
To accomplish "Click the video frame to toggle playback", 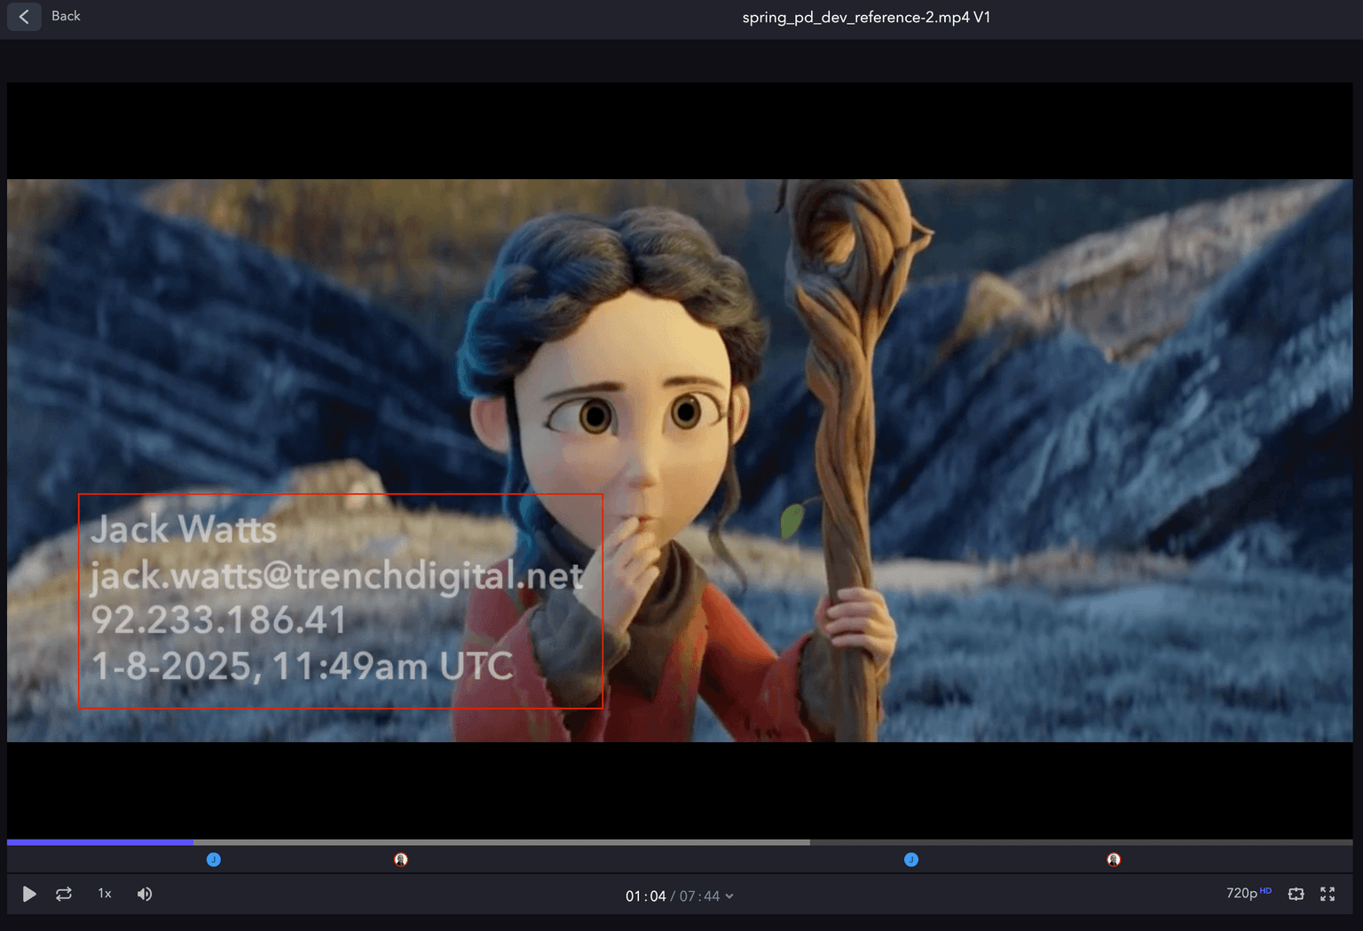I will click(x=680, y=460).
